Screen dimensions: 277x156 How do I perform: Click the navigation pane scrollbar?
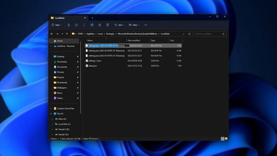81,77
